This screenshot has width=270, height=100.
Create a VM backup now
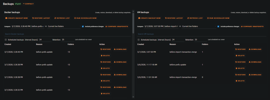150,18
